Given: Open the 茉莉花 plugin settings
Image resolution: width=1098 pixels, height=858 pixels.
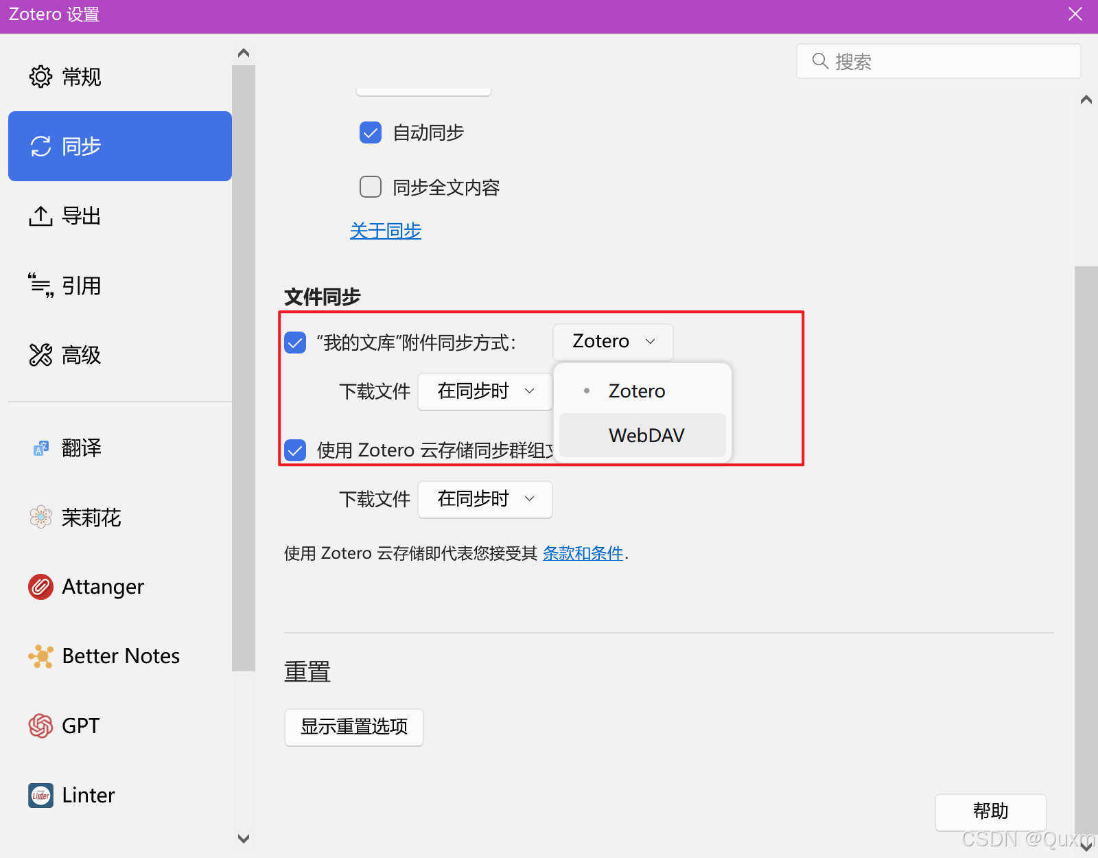Looking at the screenshot, I should coord(120,517).
